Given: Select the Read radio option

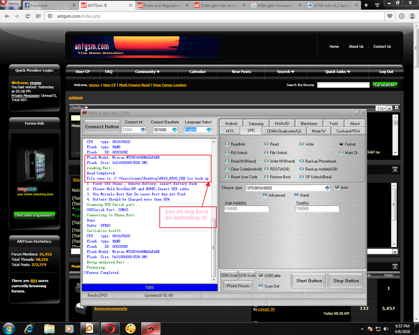Looking at the screenshot, I should click(272, 144).
